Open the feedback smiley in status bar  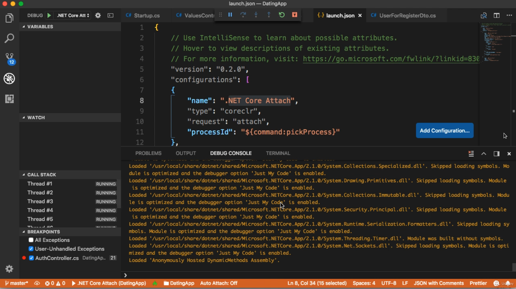click(x=496, y=283)
